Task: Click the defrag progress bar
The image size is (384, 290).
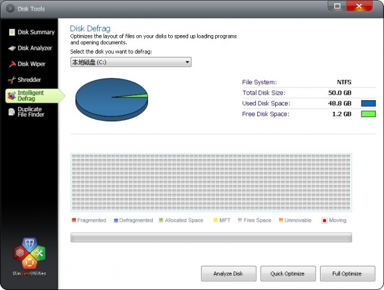Action: click(211, 238)
